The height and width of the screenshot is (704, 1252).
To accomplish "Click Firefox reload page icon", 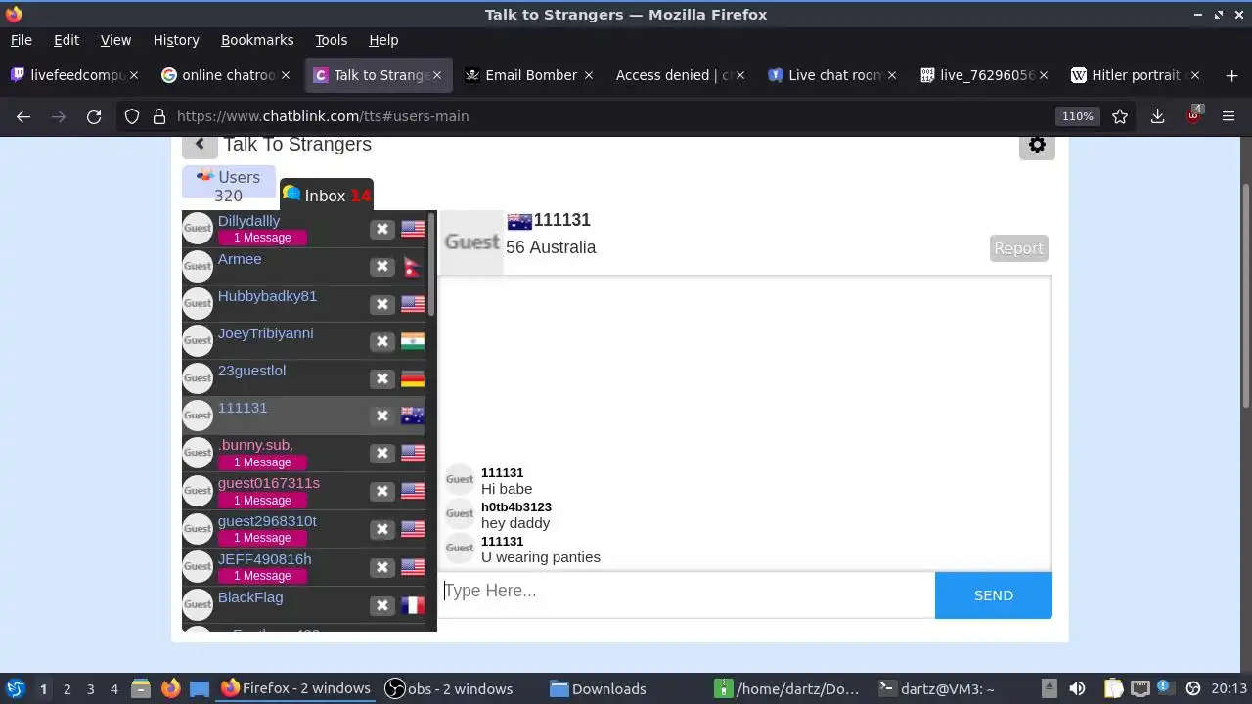I will (94, 116).
